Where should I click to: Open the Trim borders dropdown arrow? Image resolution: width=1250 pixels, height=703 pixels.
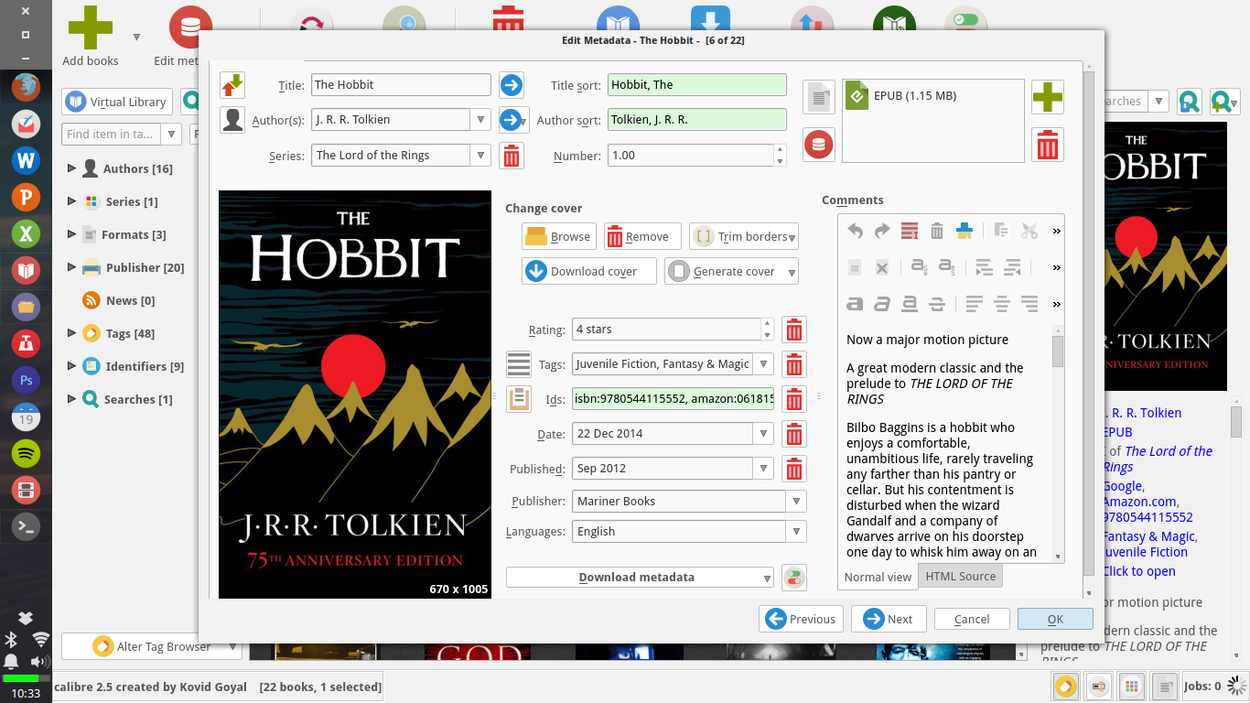point(792,237)
